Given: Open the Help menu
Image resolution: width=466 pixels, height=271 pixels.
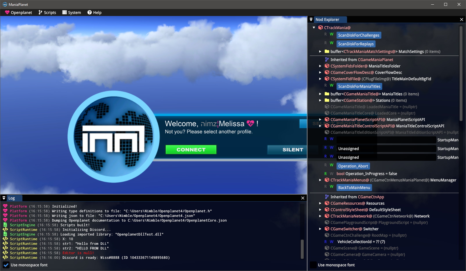Looking at the screenshot, I should [95, 13].
